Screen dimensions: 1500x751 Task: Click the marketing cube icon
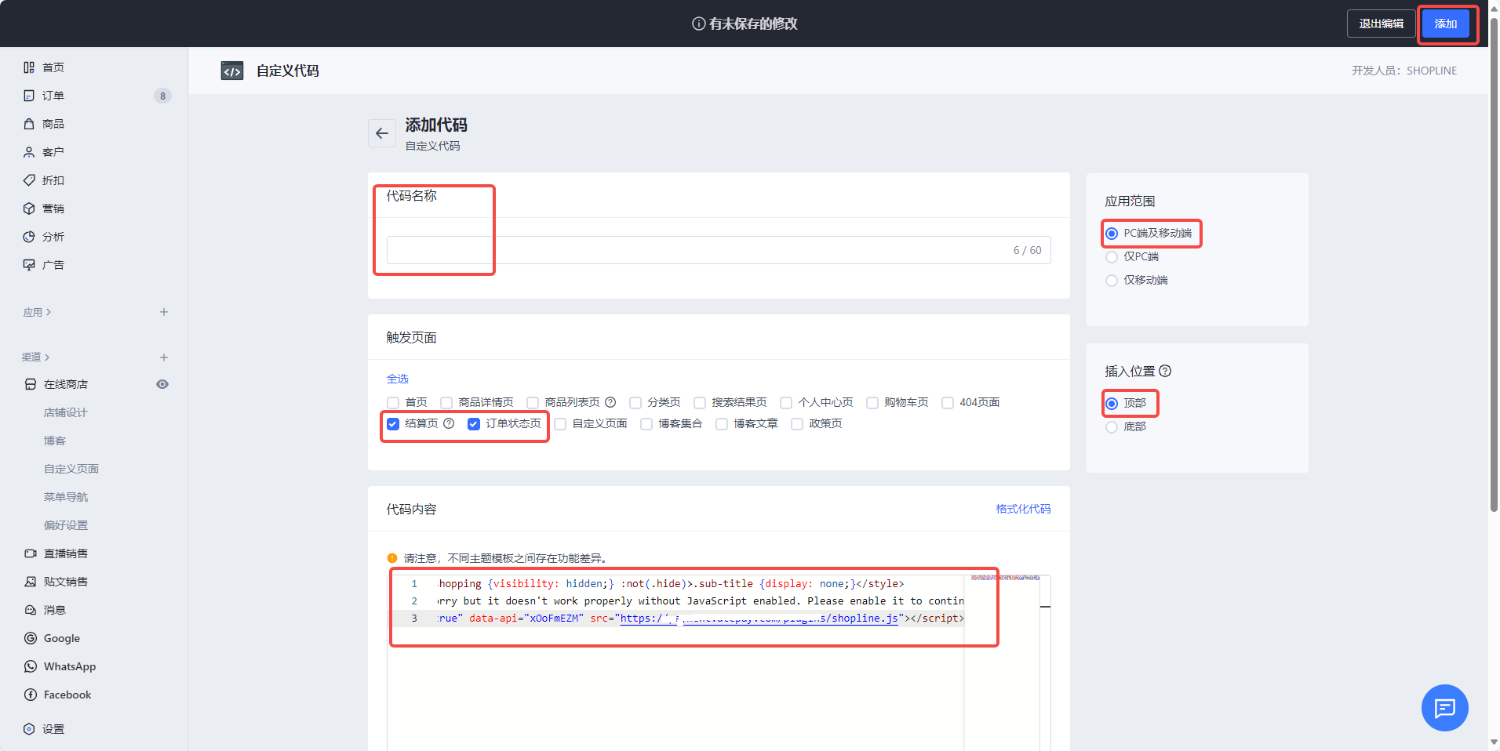[29, 209]
